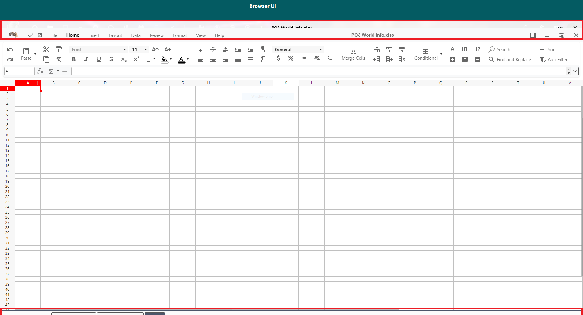Open the Font name dropdown

[x=124, y=50]
